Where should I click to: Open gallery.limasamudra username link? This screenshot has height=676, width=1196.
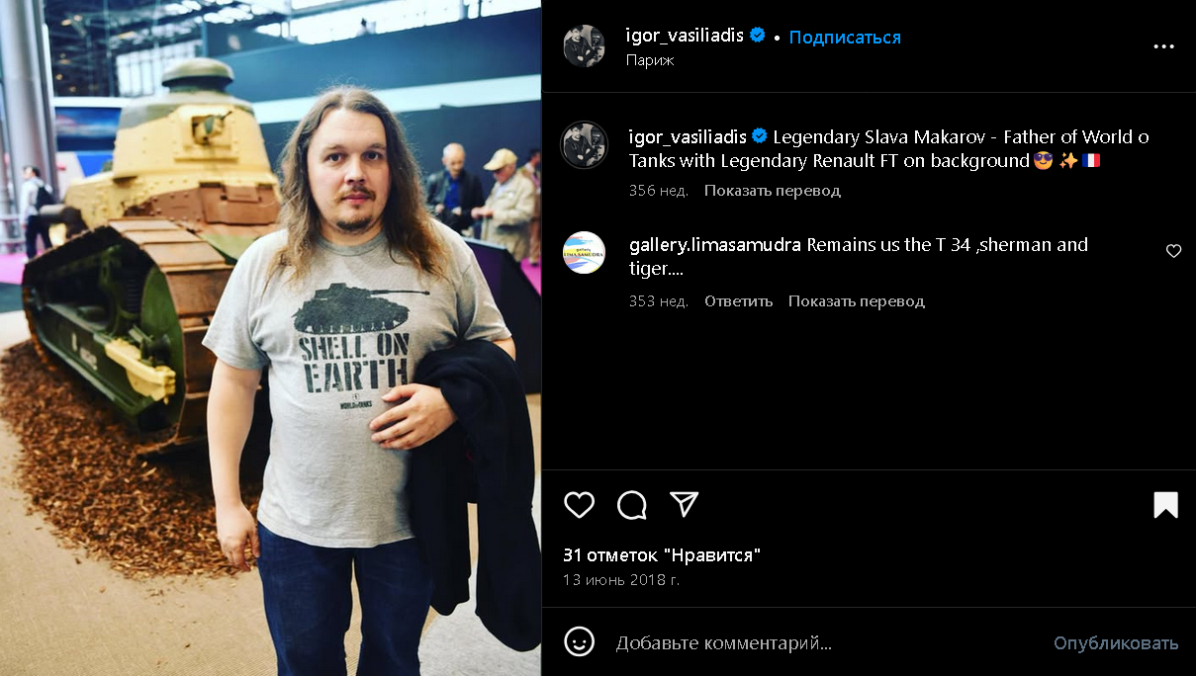(715, 245)
